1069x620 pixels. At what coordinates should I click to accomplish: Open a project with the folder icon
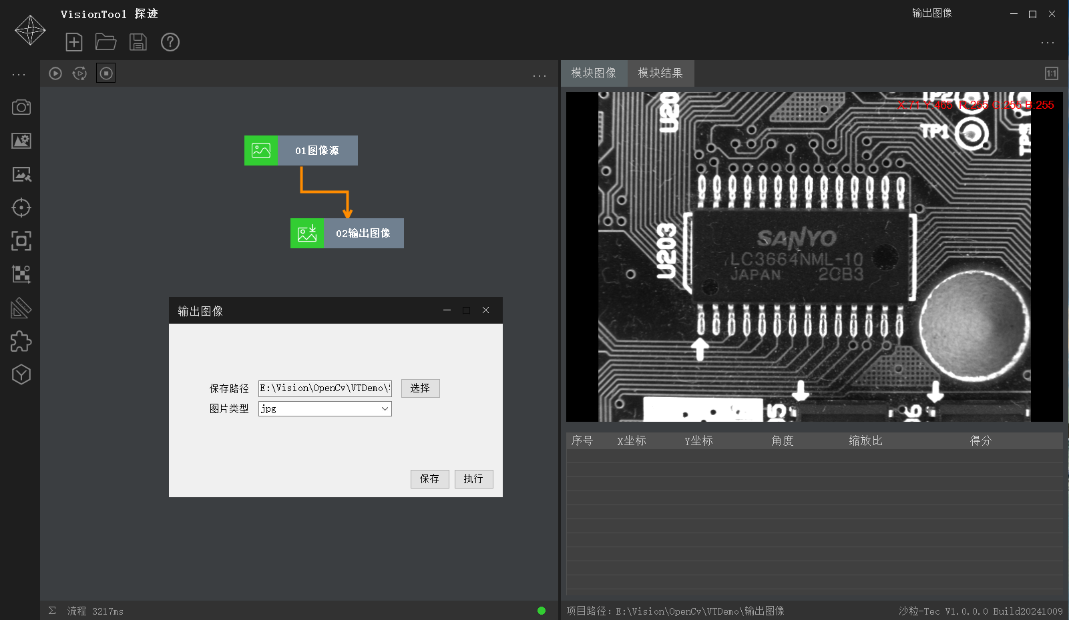tap(105, 42)
